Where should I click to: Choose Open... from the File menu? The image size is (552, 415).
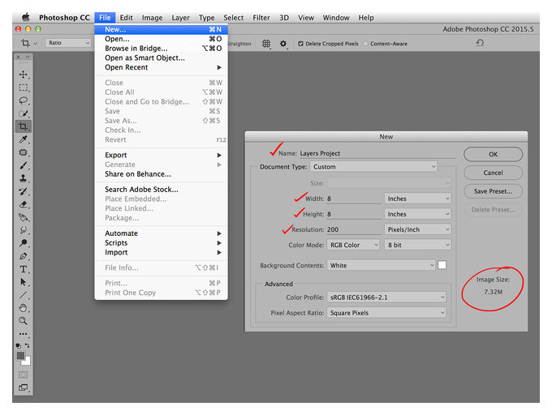162,39
